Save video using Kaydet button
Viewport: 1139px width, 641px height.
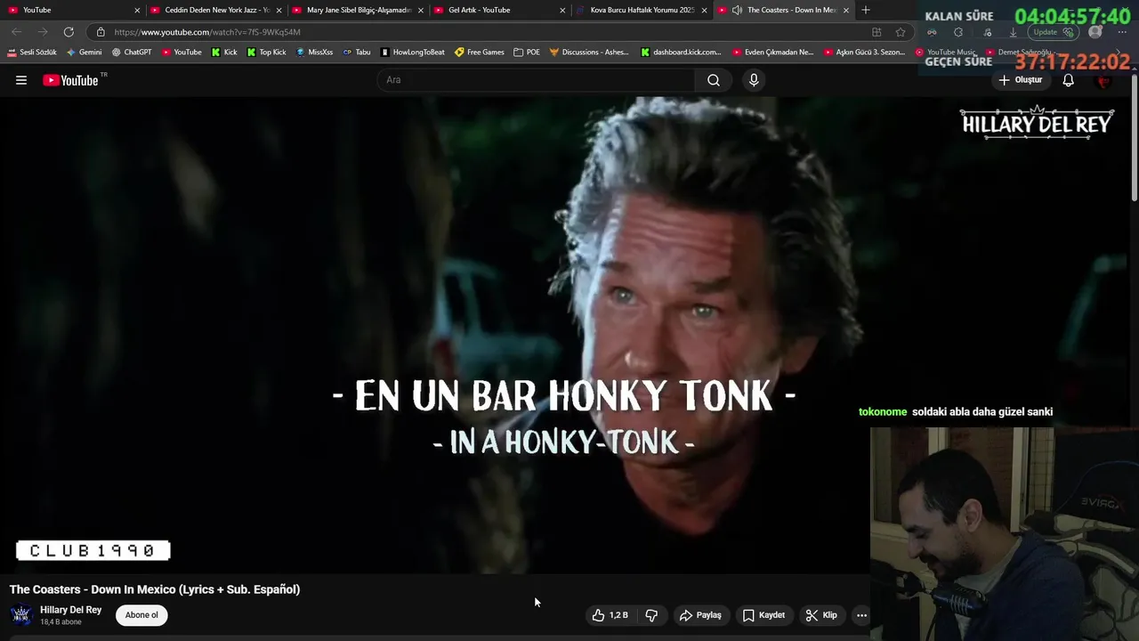764,615
